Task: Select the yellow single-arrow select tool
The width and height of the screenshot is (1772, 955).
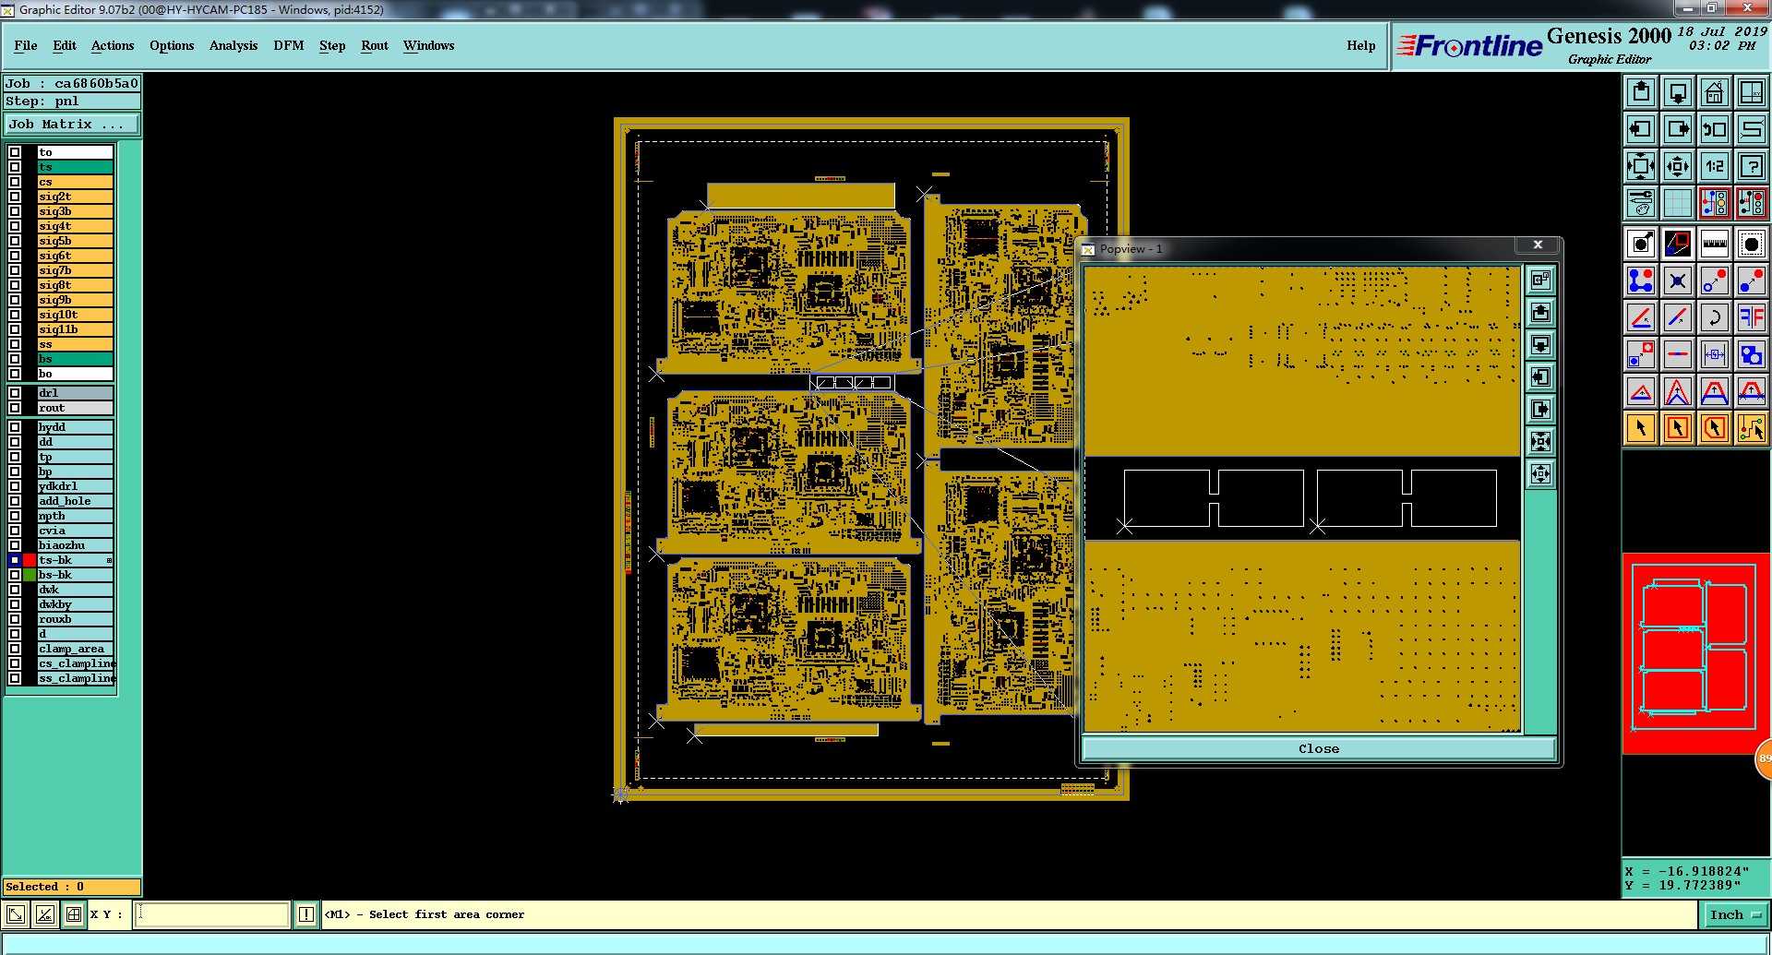Action: [1641, 428]
